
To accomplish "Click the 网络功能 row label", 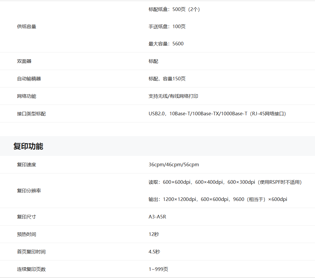I will [27, 96].
